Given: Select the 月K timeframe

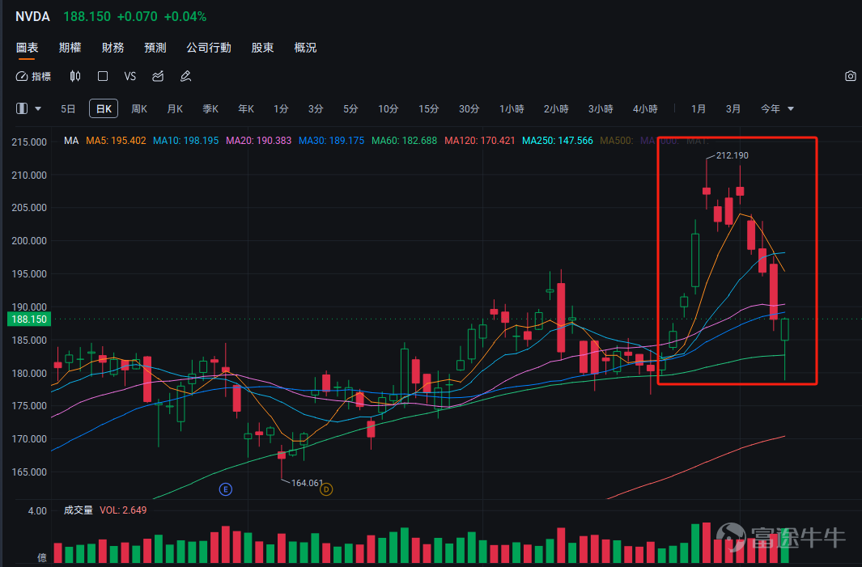Looking at the screenshot, I should coord(175,108).
